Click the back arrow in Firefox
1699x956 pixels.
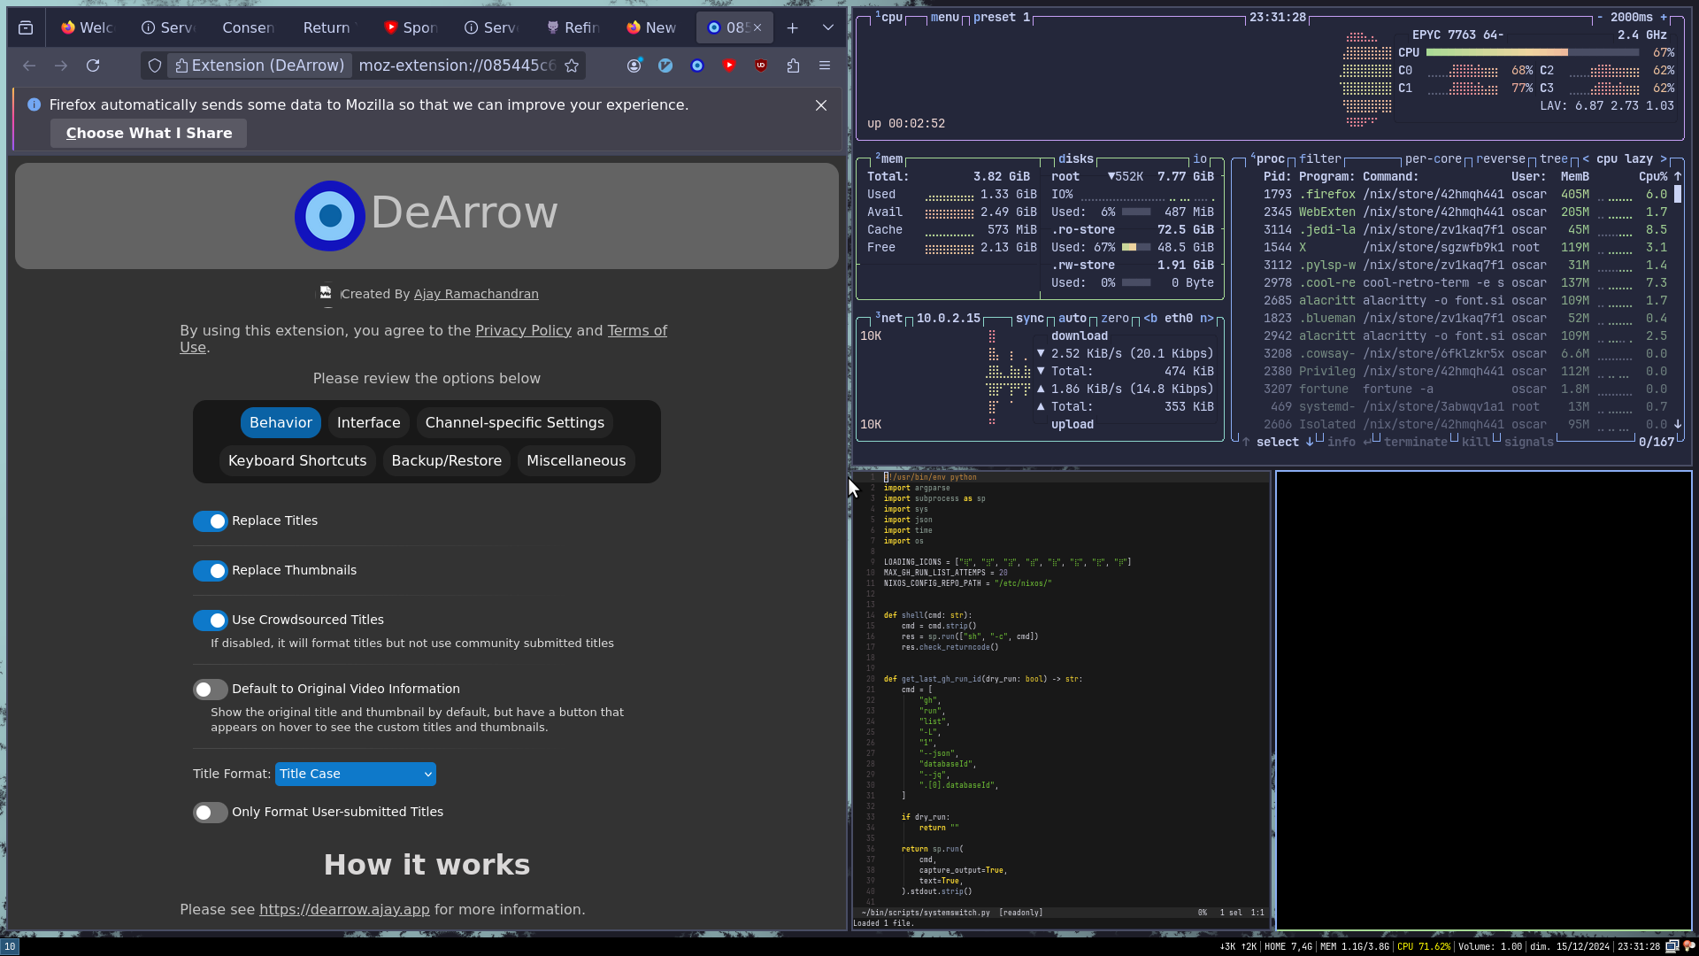(29, 66)
